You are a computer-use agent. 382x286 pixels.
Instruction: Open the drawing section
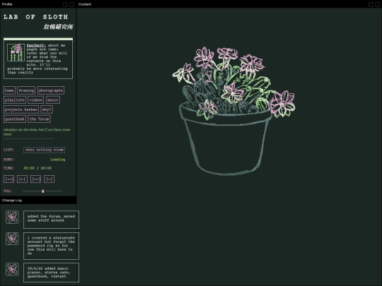(x=26, y=90)
